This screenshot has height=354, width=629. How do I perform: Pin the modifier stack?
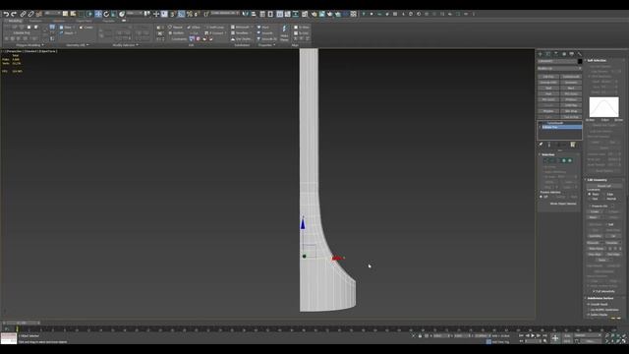[541, 145]
